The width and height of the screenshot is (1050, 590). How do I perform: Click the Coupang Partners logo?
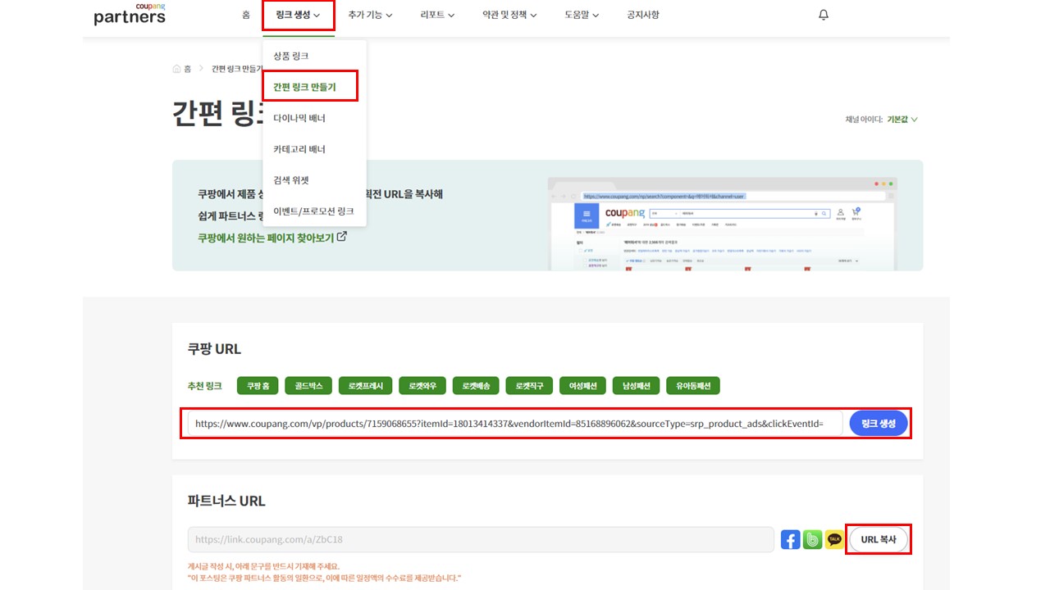tap(130, 15)
